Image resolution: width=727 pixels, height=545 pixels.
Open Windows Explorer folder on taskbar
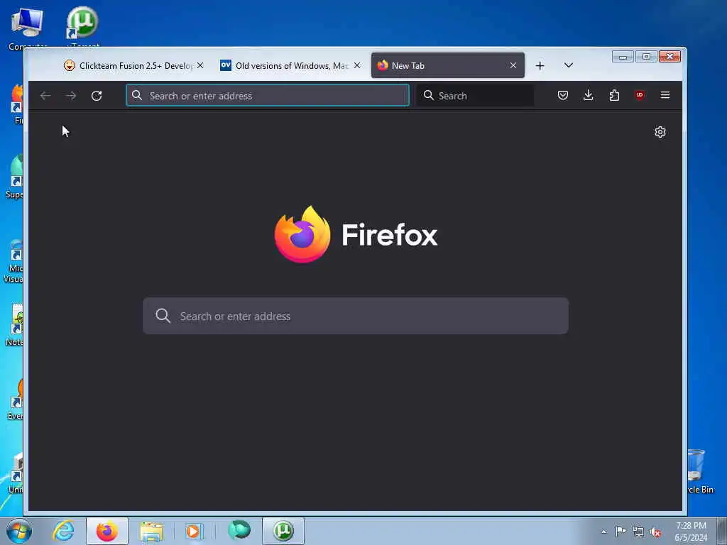click(x=152, y=531)
